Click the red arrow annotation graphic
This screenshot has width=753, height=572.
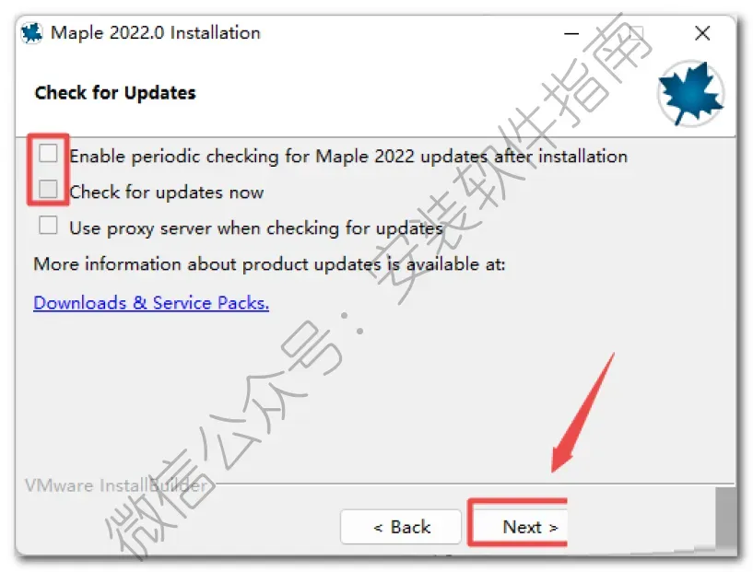tap(582, 414)
